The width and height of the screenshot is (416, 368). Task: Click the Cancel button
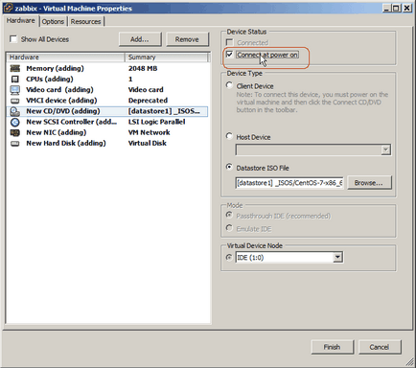[380, 347]
